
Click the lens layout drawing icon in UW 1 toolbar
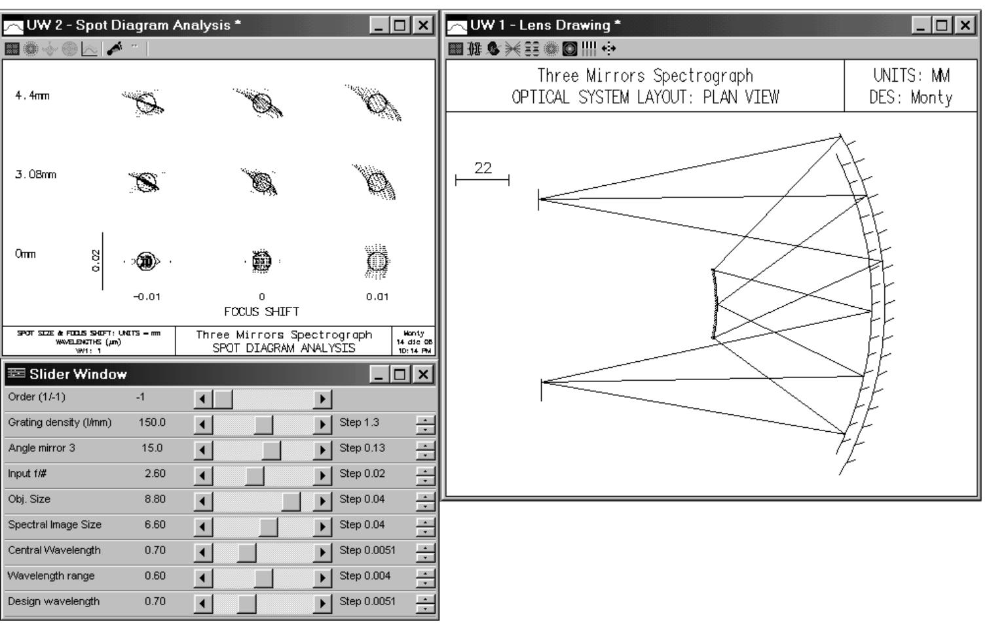[x=474, y=48]
